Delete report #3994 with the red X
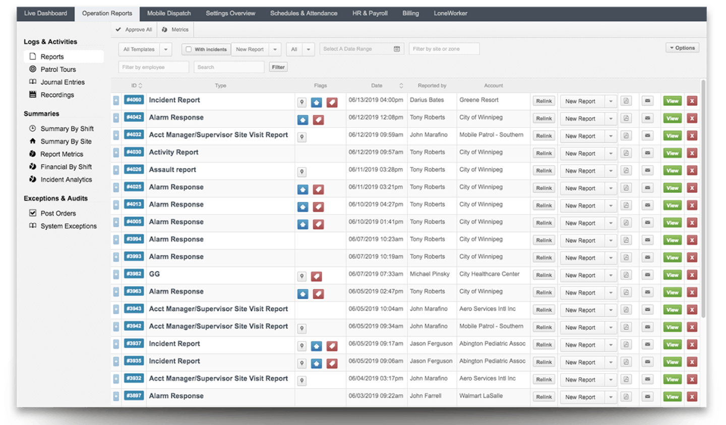Image resolution: width=726 pixels, height=425 pixels. [692, 240]
